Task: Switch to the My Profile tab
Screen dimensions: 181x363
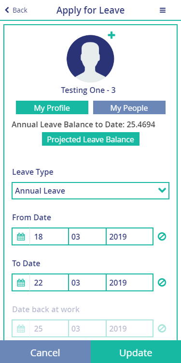Action: tap(52, 107)
